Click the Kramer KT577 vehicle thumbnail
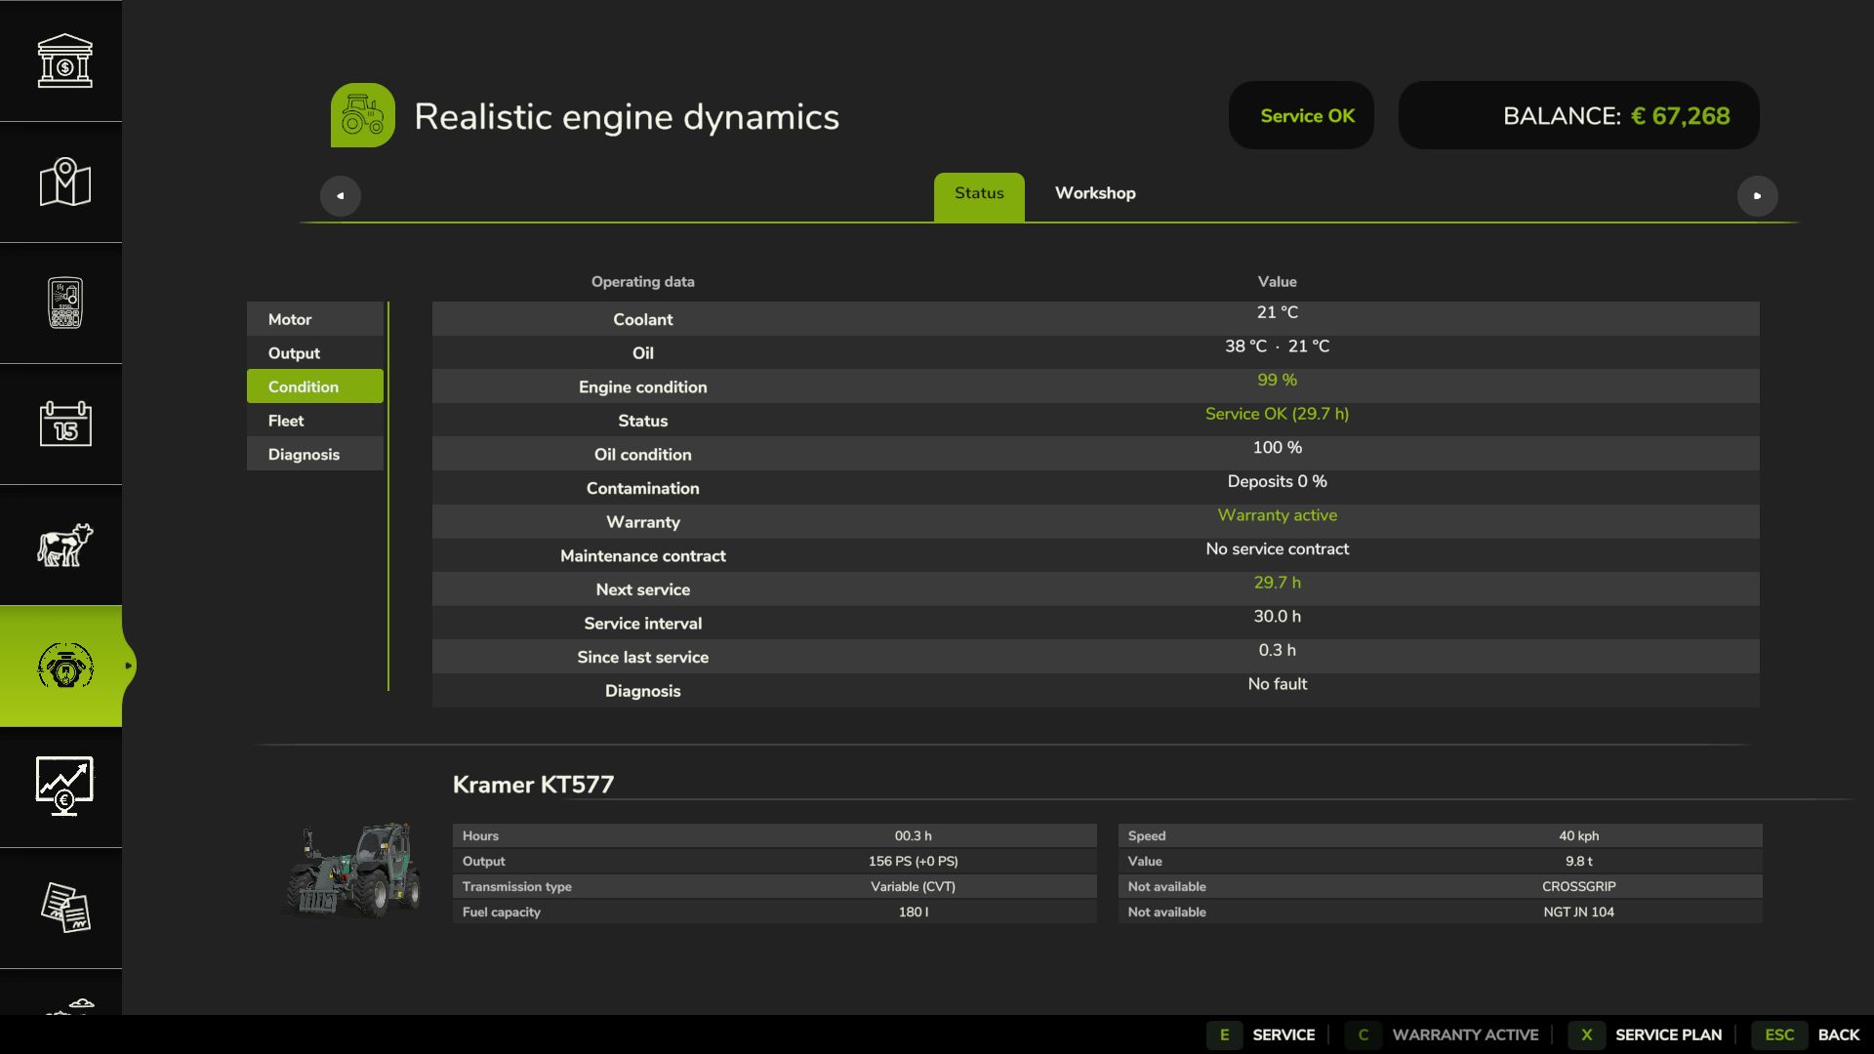The image size is (1874, 1054). point(353,869)
